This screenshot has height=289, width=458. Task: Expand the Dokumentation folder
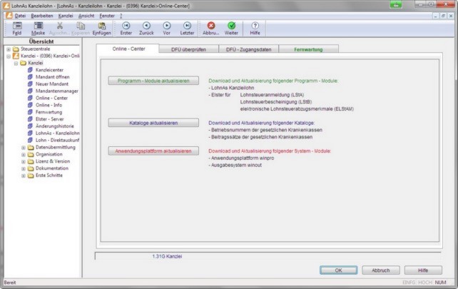[x=23, y=168]
